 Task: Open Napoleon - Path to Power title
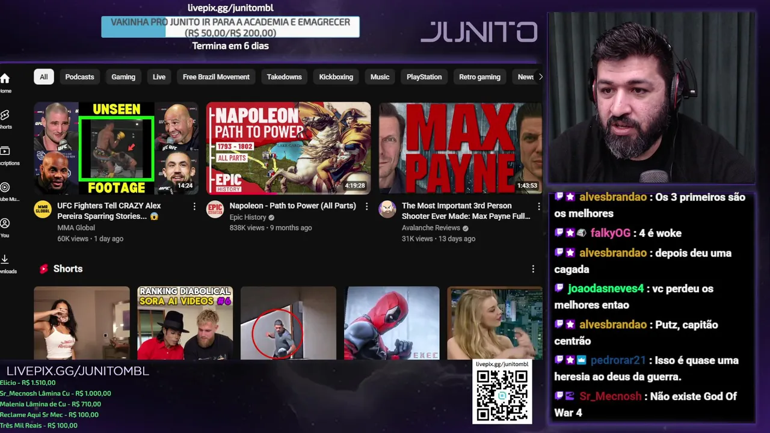click(293, 206)
